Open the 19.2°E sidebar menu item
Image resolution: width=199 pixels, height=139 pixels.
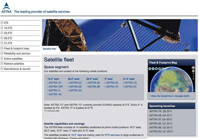tap(20, 28)
